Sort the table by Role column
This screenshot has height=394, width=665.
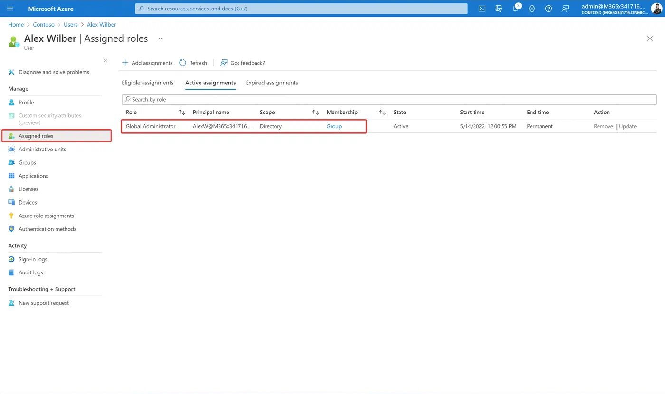[x=181, y=113]
